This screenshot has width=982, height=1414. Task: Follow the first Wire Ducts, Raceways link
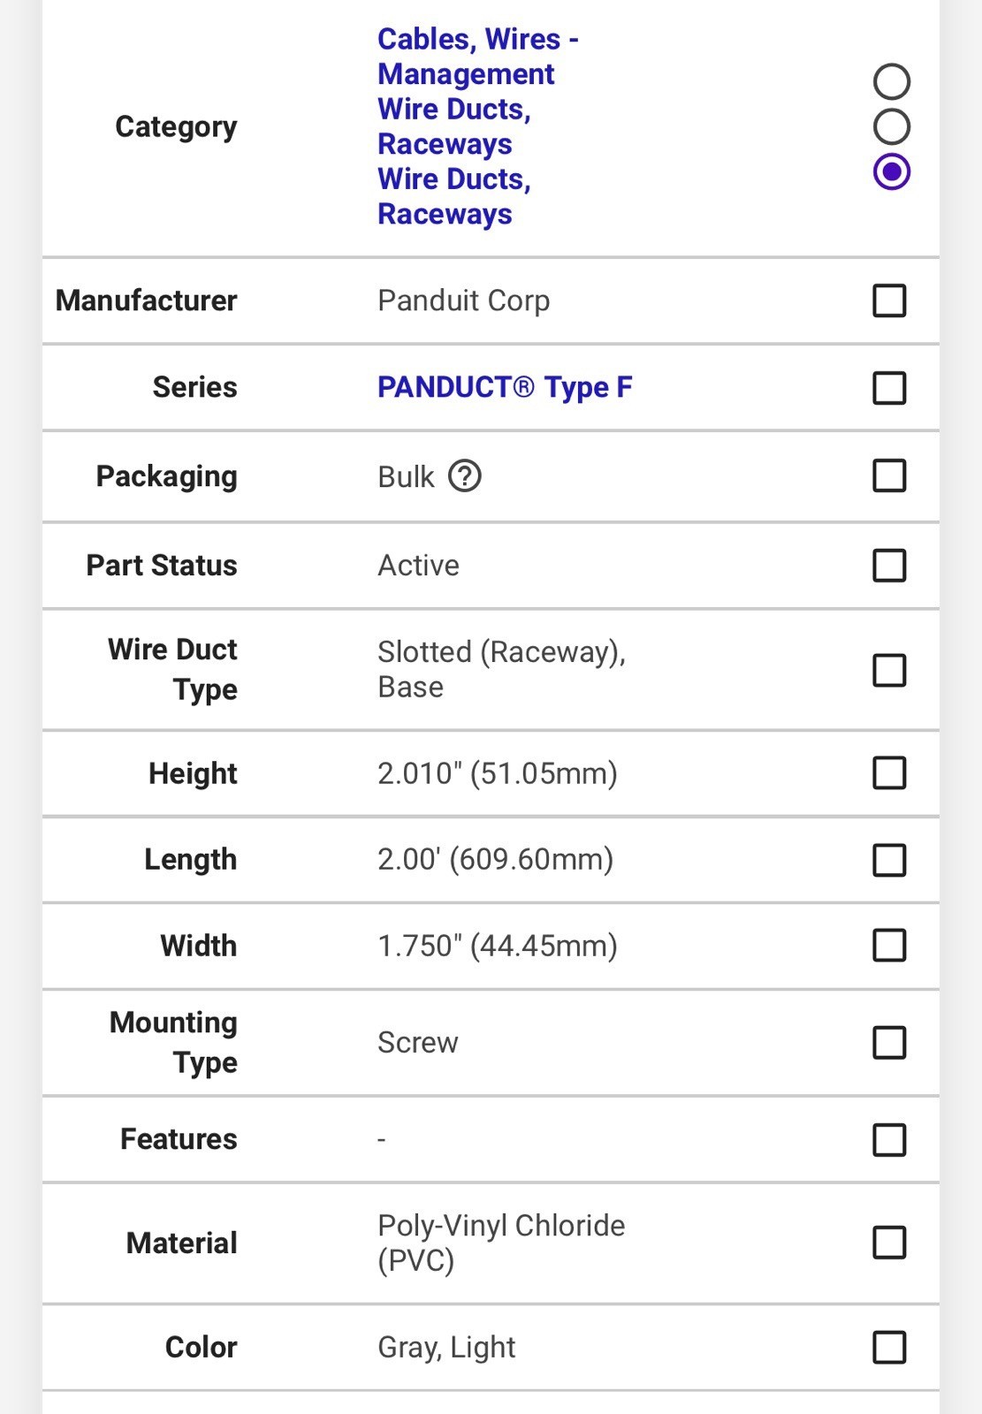453,126
